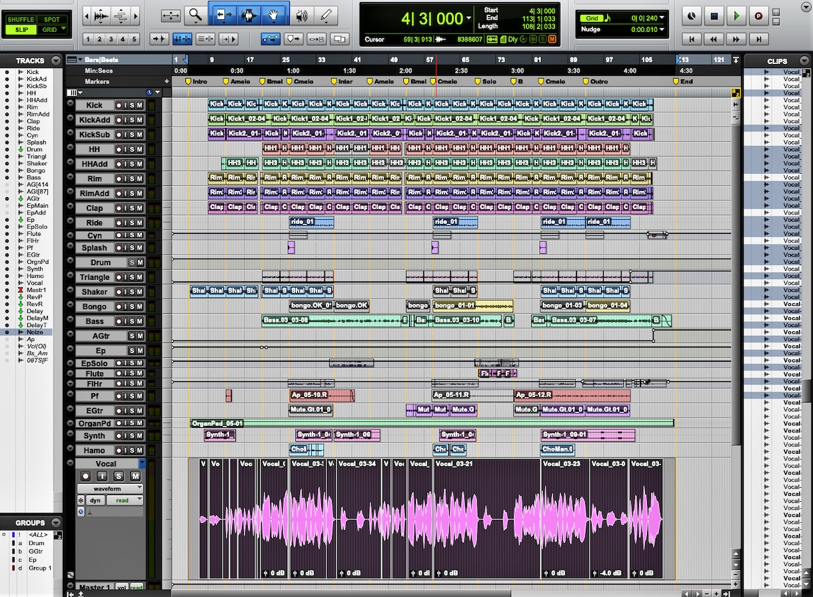Open the Grid value dropdown arrow

662,18
